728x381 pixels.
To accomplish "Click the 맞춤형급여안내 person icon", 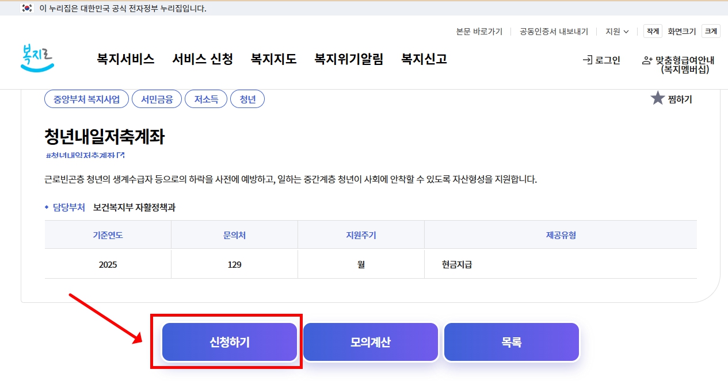I will click(647, 60).
